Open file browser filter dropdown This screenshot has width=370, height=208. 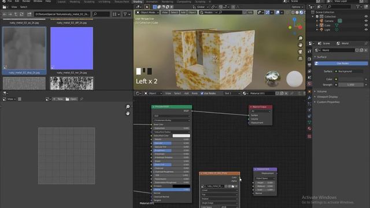coord(127,14)
